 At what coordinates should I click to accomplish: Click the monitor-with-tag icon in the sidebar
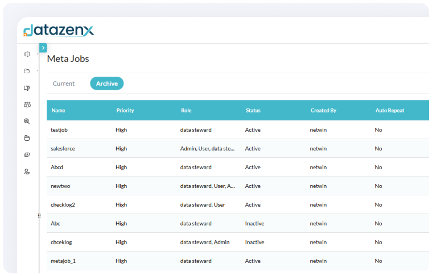27,88
